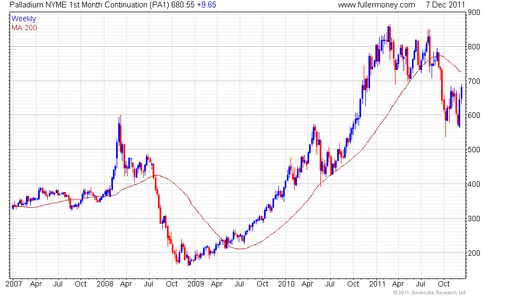The image size is (509, 297).
Task: Click the chart title 'Palladium NYME 1st Month Continuation (PA1)'
Action: [x=89, y=5]
